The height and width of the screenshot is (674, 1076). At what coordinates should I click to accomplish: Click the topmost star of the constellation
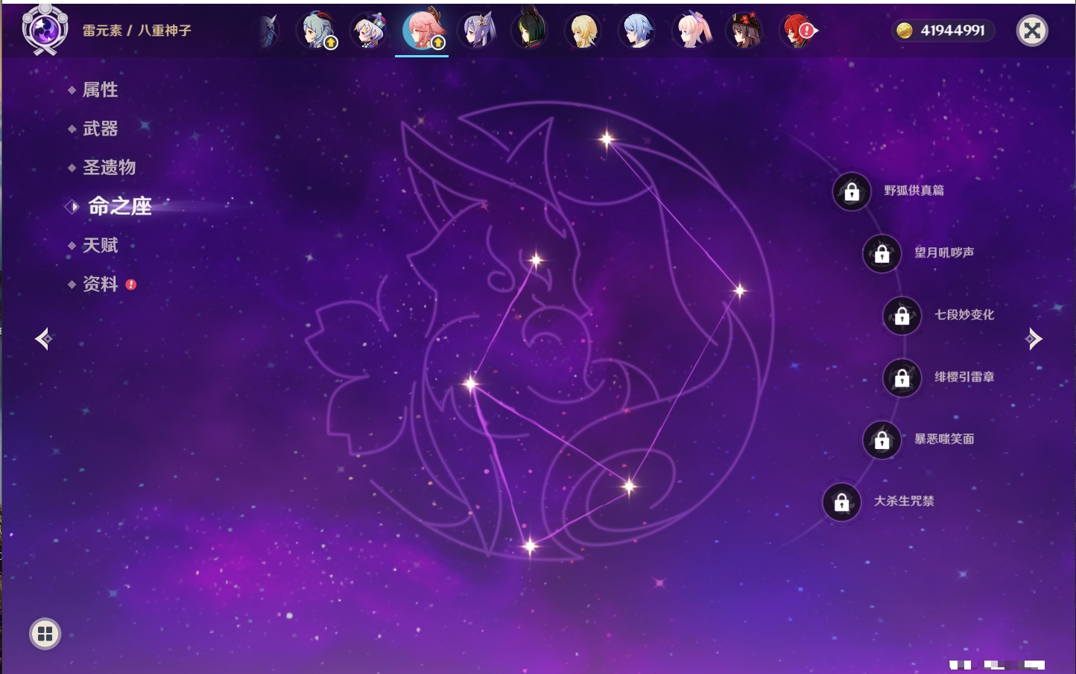pos(607,139)
